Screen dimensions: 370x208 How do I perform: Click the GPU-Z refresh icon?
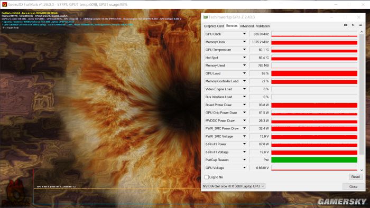click(x=353, y=25)
